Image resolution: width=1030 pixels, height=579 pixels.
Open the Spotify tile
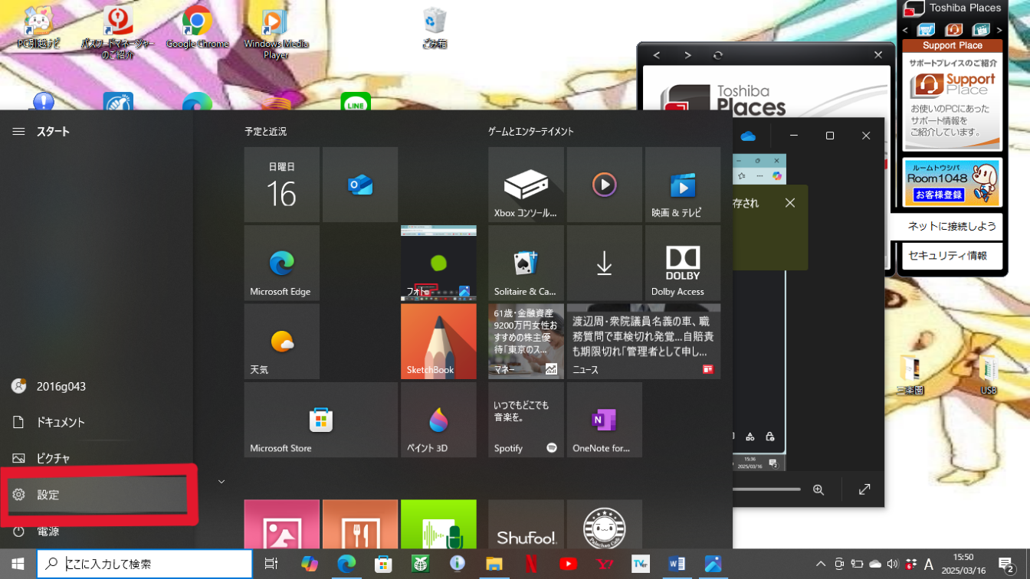coord(526,420)
